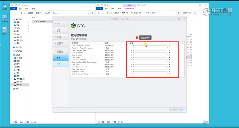
Task: Click the ptc logo in the installer
Action: [78, 25]
